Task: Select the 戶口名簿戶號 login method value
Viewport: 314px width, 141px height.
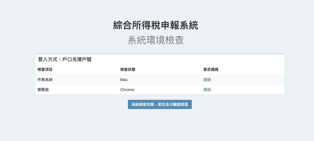Action: pos(77,59)
